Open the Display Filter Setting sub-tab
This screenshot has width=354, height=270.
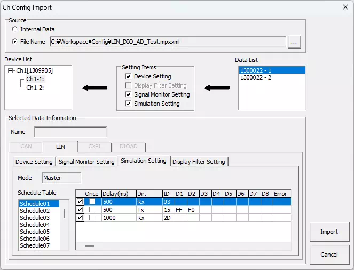point(199,162)
